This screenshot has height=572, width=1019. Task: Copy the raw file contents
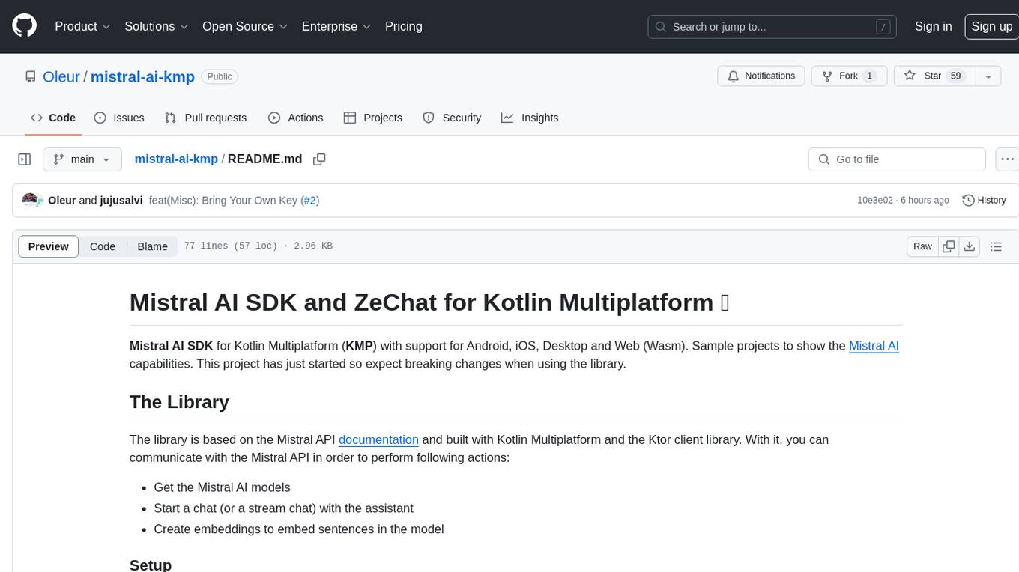949,246
